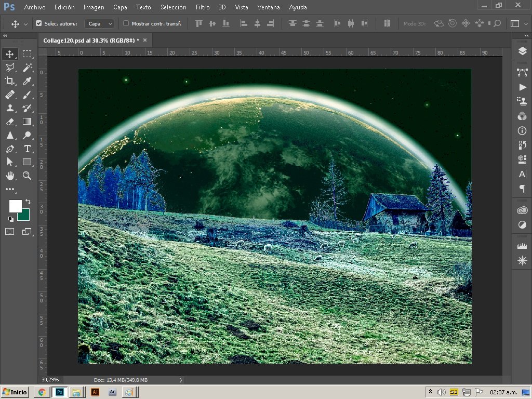Select the Eraser tool

click(9, 122)
